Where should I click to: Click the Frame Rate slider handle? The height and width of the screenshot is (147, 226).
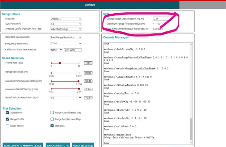(60, 63)
